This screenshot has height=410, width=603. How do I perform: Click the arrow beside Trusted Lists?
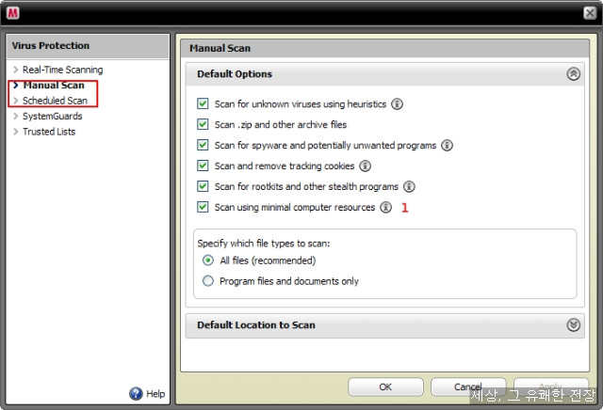tap(16, 132)
